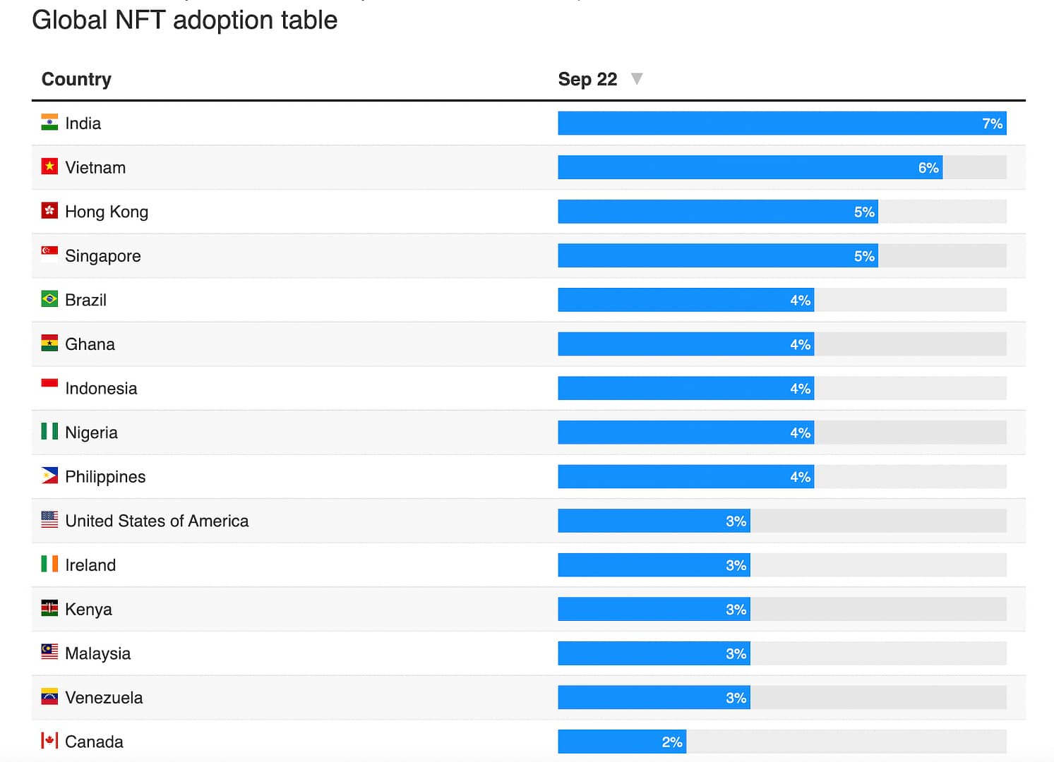Viewport: 1054px width, 762px height.
Task: Click the Vietnam flag icon
Action: pos(49,167)
